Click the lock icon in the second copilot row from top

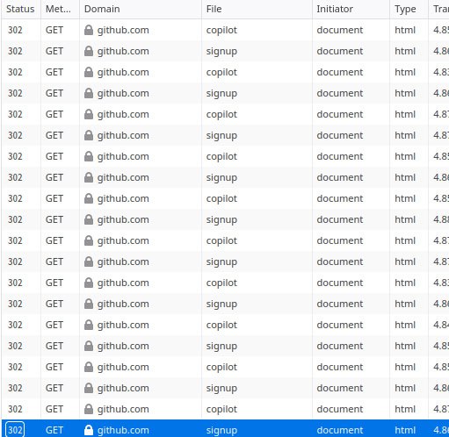[x=89, y=72]
